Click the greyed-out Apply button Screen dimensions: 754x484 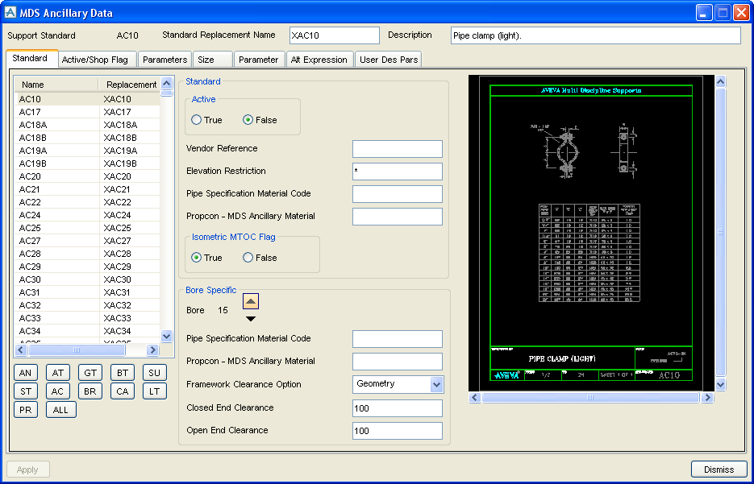tap(28, 470)
